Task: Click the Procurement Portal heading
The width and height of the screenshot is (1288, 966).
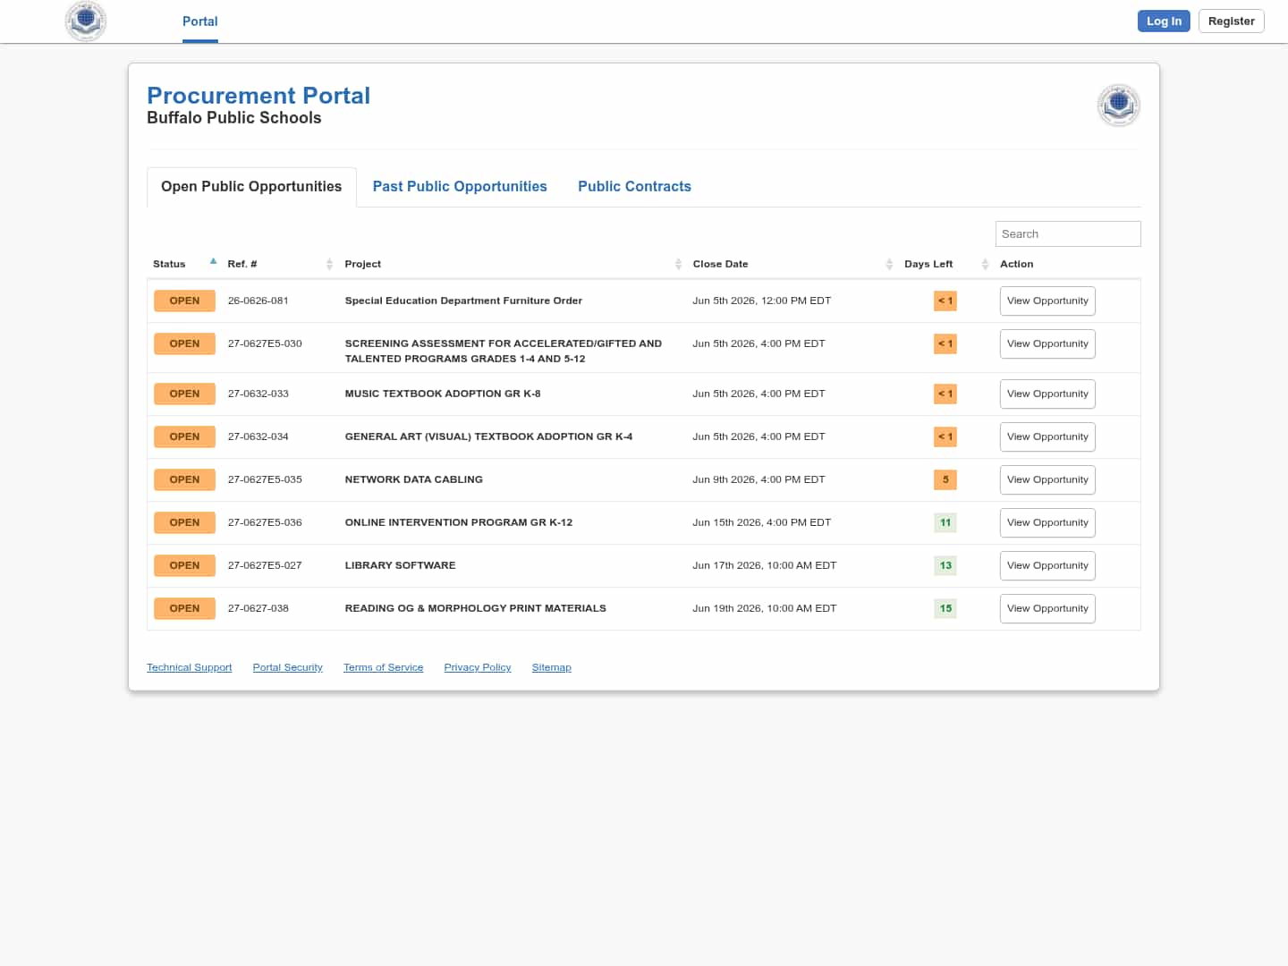Action: point(258,96)
